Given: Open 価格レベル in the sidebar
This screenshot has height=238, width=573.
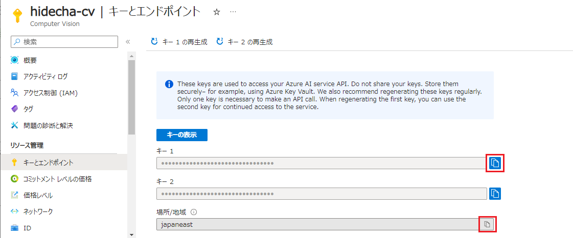Looking at the screenshot, I should tap(38, 195).
